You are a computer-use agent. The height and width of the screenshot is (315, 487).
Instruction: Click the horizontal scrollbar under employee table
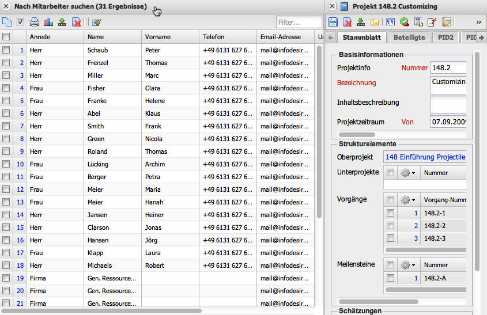(104, 311)
